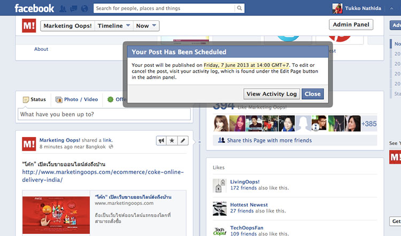This screenshot has width=401, height=236.
Task: Open the LivingOops! page link
Action: 245,182
